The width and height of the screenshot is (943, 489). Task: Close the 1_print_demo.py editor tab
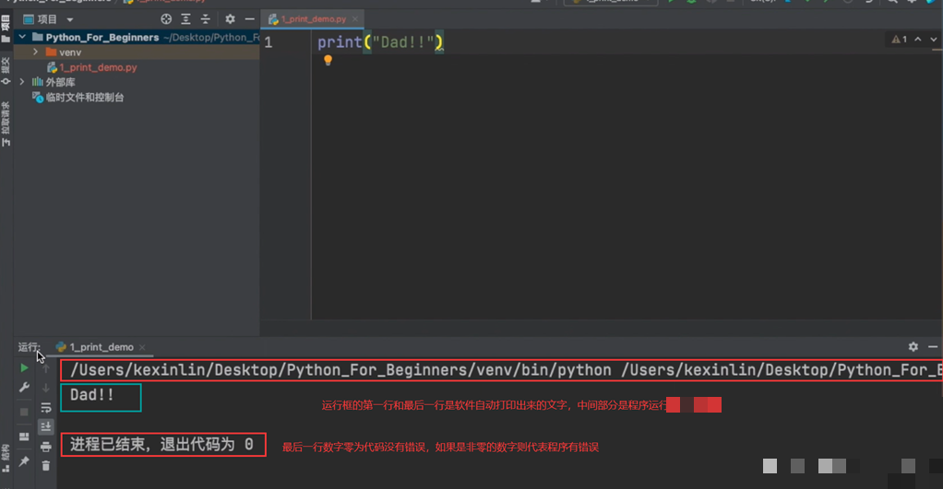coord(355,19)
